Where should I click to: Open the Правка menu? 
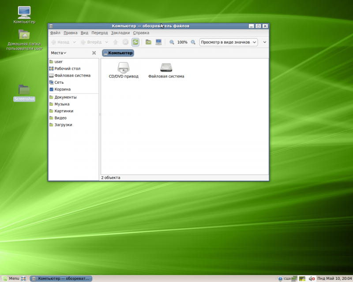(x=71, y=33)
